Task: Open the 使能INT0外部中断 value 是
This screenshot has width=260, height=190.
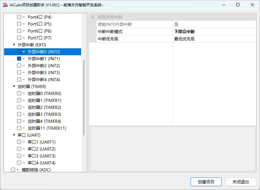Action: (214, 24)
